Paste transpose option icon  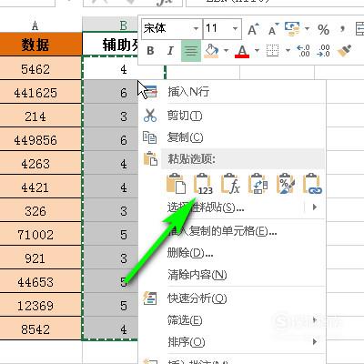pos(258,184)
